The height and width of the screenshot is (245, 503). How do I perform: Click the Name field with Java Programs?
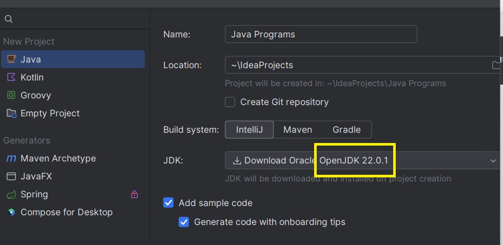(x=321, y=34)
